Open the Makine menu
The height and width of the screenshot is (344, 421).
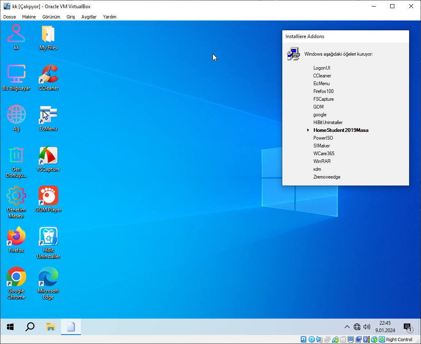(29, 17)
